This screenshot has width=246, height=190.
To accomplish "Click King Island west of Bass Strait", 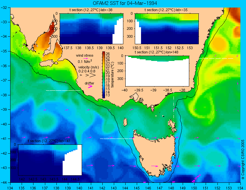I will pyautogui.click(x=125, y=122).
